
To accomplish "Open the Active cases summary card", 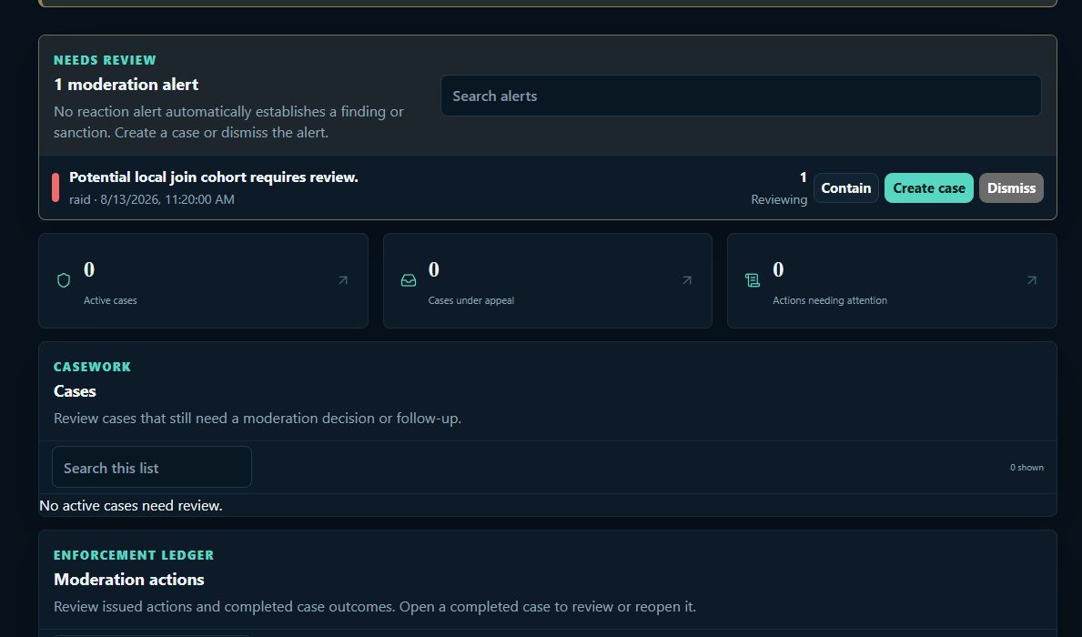I will coord(203,280).
